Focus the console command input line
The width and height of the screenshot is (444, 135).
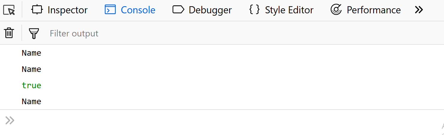(x=208, y=120)
